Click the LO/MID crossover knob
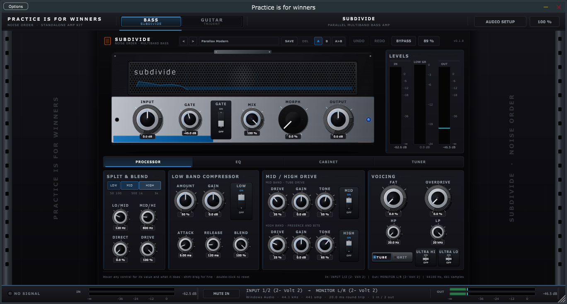Screen dimensions: 567x304 point(120,217)
